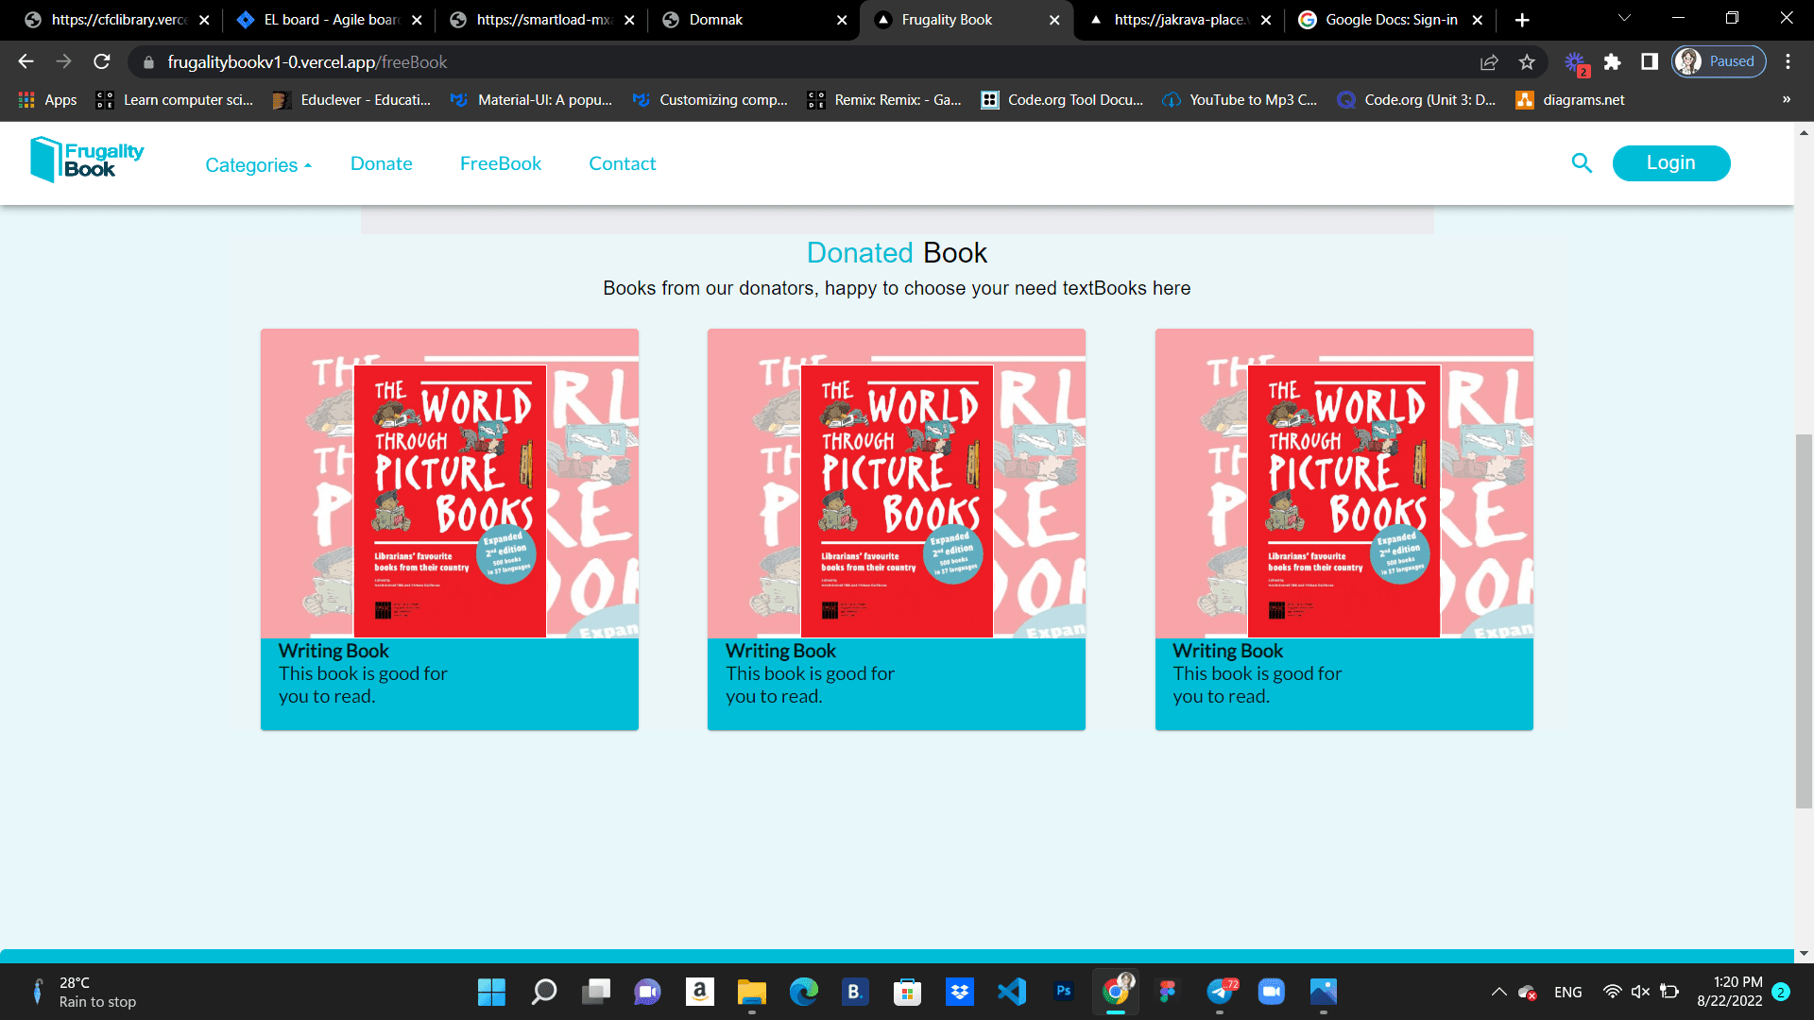The height and width of the screenshot is (1020, 1814).
Task: Show hidden system tray icons
Action: pyautogui.click(x=1498, y=992)
